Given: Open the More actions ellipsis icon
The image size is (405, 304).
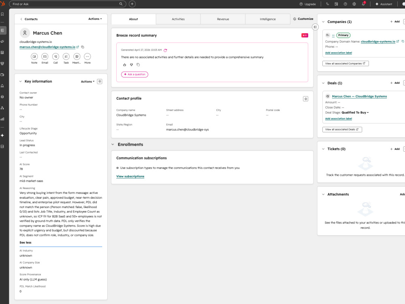Looking at the screenshot, I should pyautogui.click(x=87, y=57).
